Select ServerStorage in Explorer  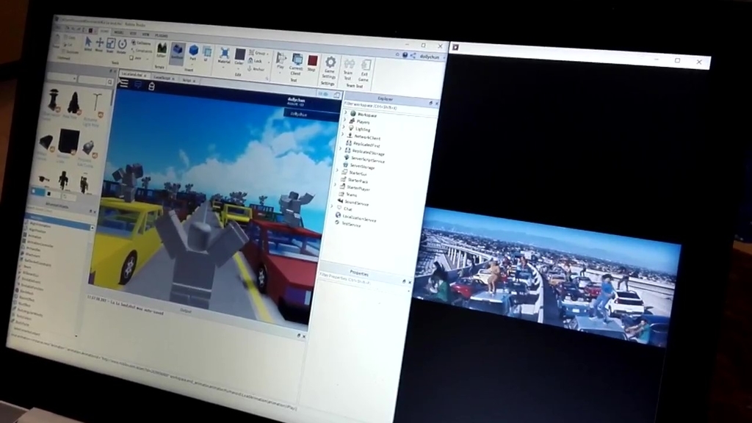pyautogui.click(x=358, y=166)
